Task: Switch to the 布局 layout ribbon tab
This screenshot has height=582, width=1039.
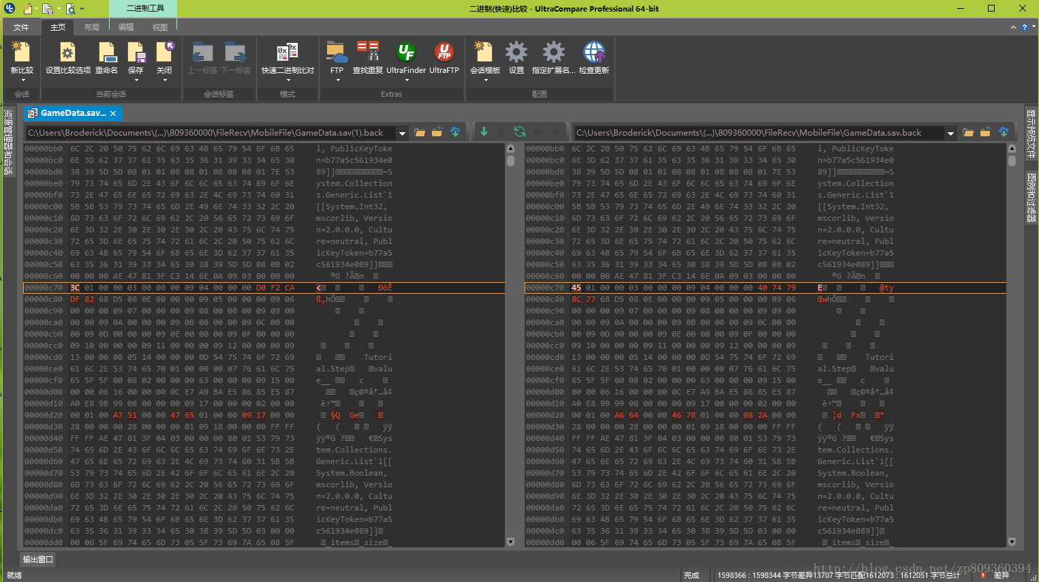Action: (x=92, y=27)
